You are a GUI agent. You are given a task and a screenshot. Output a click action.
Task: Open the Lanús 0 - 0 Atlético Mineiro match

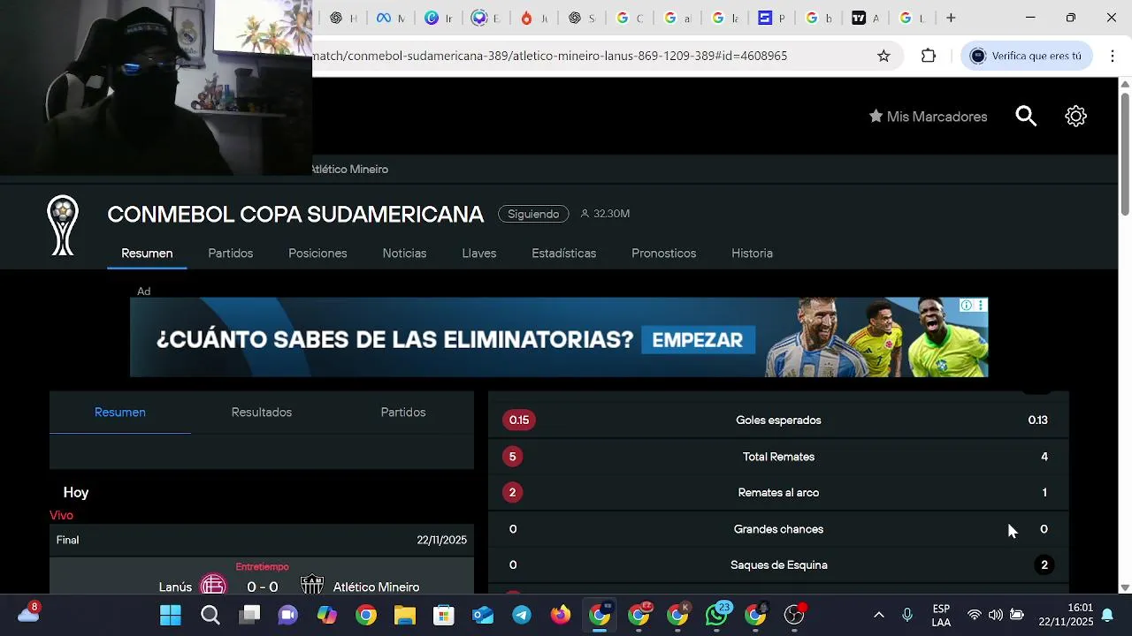[262, 576]
